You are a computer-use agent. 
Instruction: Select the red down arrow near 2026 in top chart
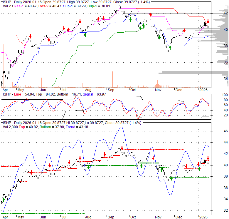pyautogui.click(x=208, y=21)
